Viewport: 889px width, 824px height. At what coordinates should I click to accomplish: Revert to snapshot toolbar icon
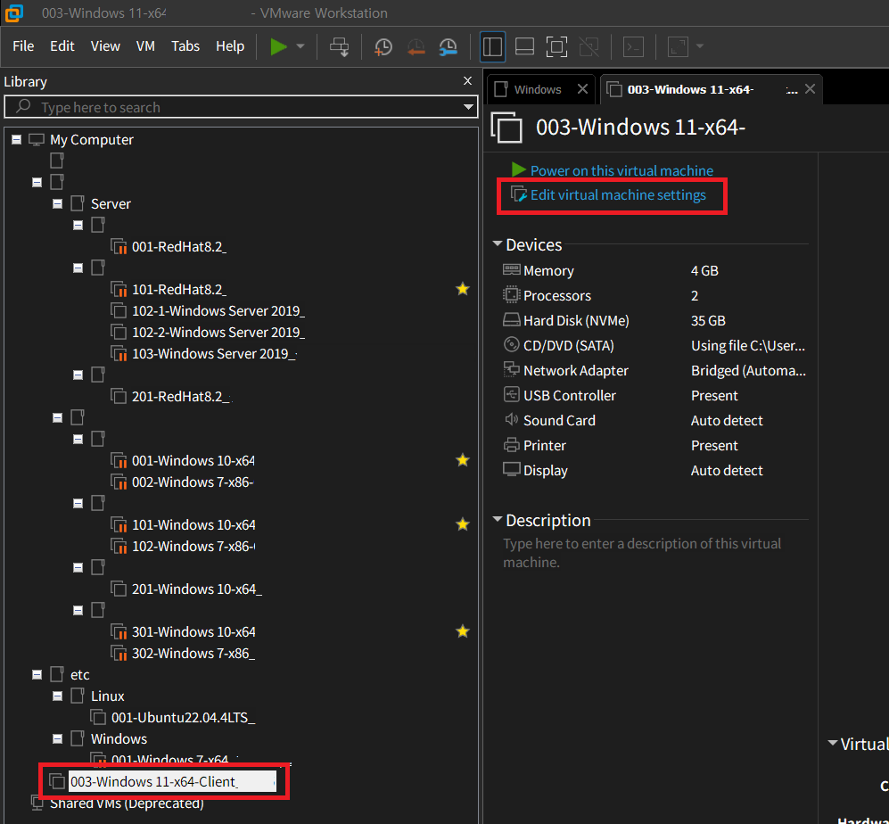[416, 47]
